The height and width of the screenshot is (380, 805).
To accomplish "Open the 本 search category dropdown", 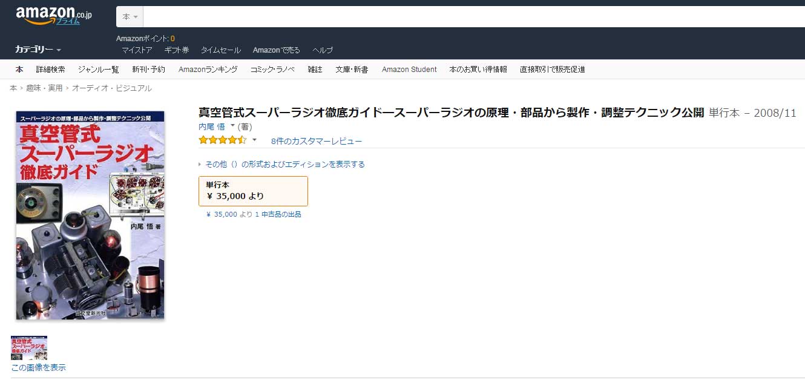I will pyautogui.click(x=130, y=17).
